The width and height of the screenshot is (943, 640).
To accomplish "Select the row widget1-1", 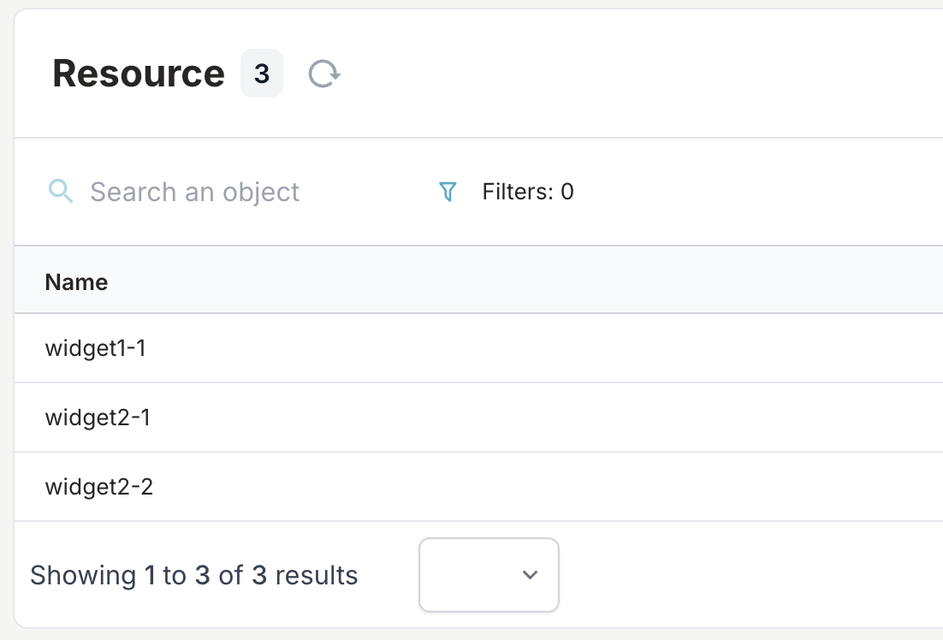I will [95, 348].
